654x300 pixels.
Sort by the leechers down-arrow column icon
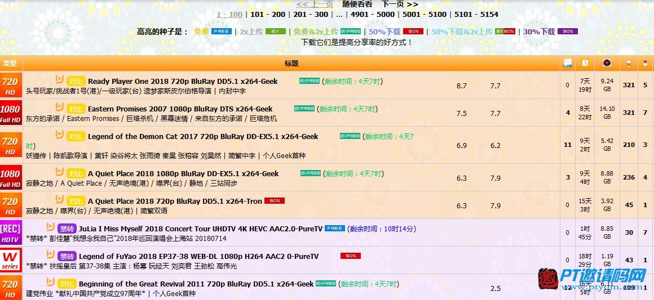click(x=645, y=64)
